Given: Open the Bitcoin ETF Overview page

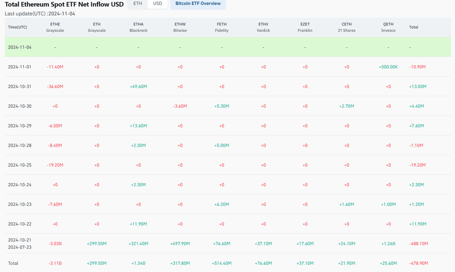Looking at the screenshot, I should [x=198, y=4].
